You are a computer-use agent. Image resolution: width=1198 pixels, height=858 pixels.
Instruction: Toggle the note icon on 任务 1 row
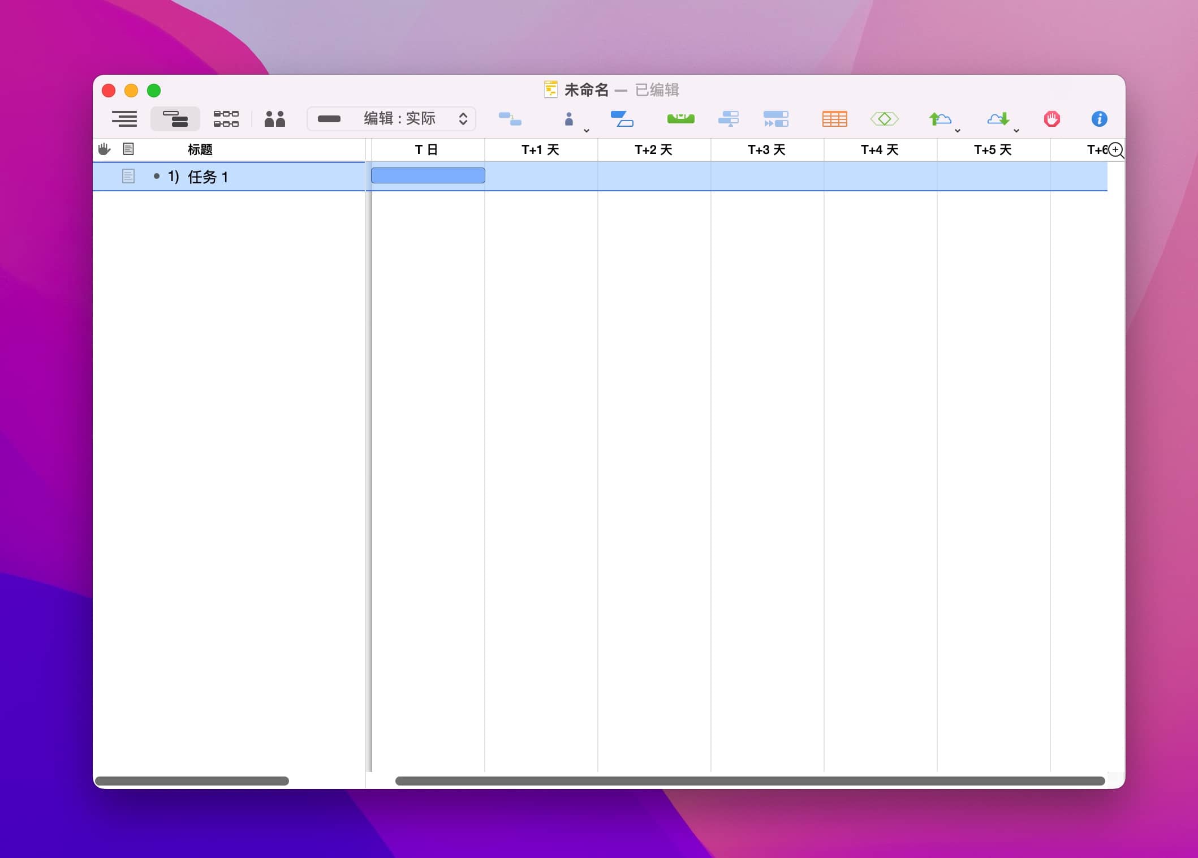(x=128, y=177)
